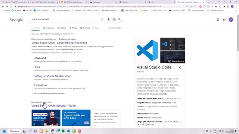
Task: Open Spotify from taskbar
Action: tap(63, 131)
